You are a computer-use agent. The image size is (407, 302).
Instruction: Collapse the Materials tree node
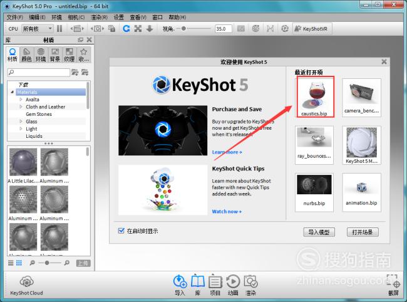(12, 92)
